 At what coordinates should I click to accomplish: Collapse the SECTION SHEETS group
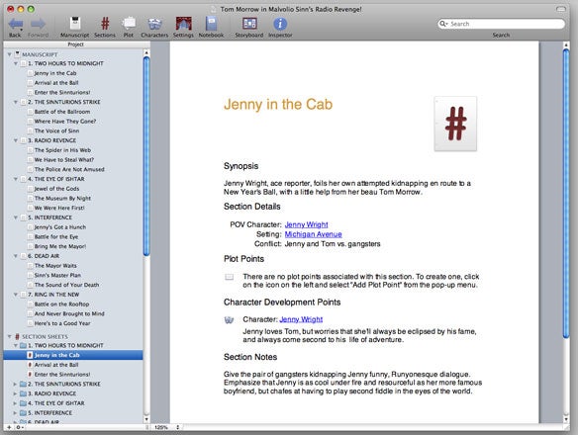point(9,337)
